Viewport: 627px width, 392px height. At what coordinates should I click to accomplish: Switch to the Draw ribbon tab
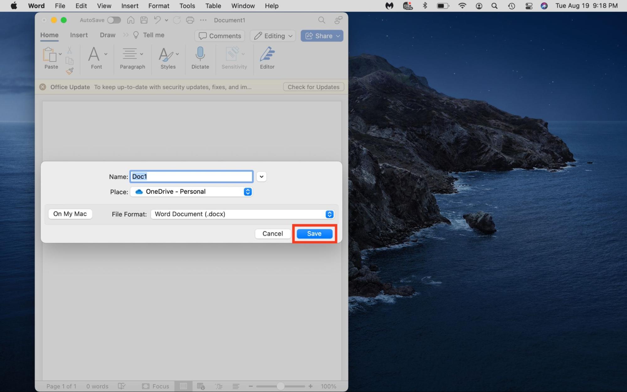click(x=107, y=35)
